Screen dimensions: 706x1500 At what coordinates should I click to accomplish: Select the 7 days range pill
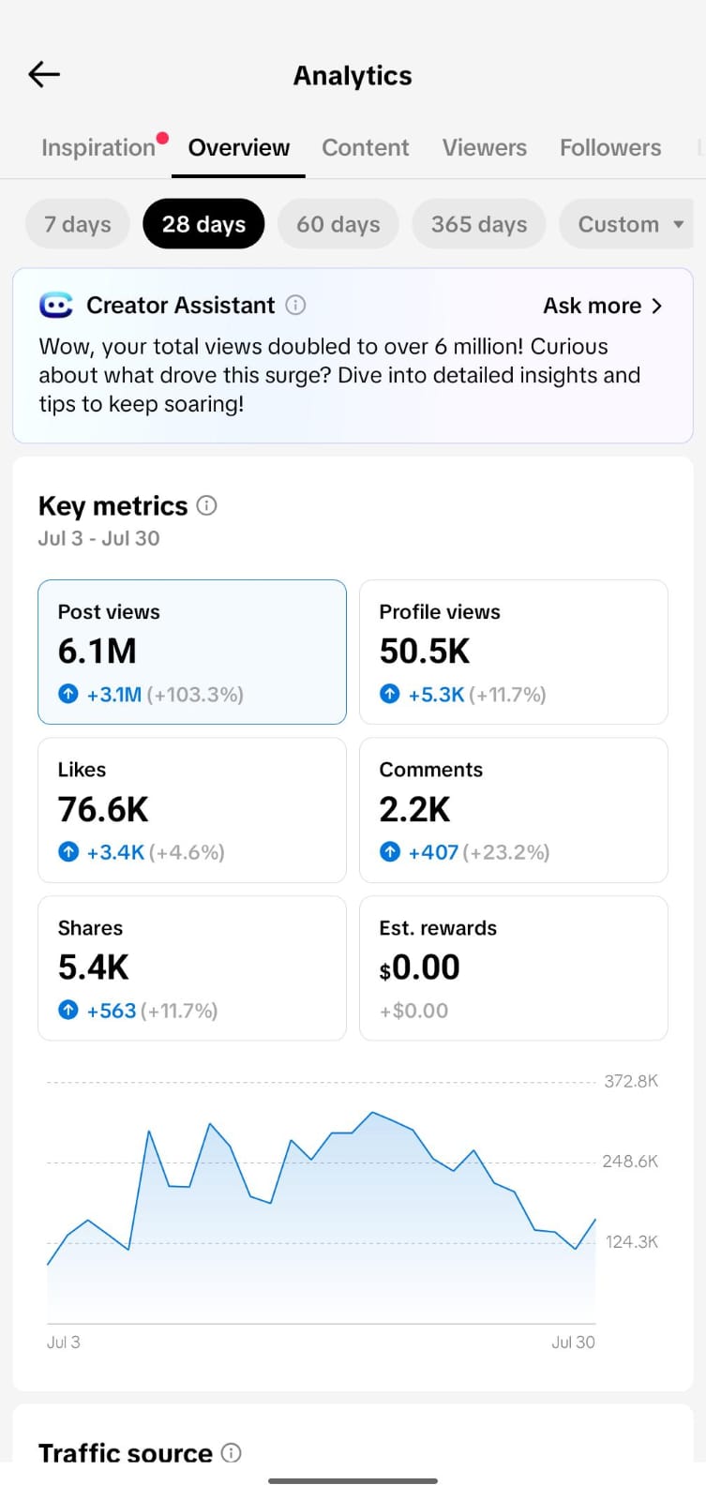(78, 224)
